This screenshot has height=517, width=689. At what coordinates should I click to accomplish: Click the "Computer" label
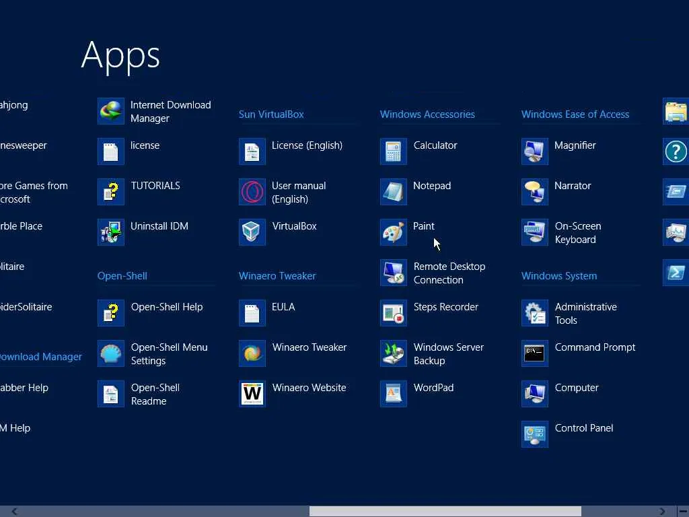577,388
